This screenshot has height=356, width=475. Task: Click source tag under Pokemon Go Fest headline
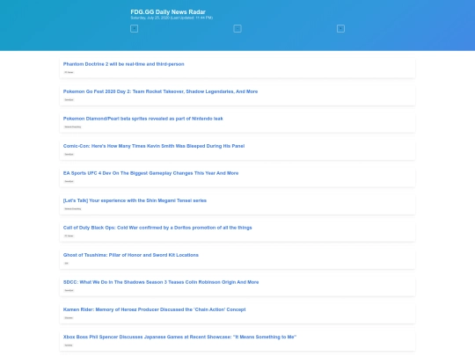tap(69, 99)
